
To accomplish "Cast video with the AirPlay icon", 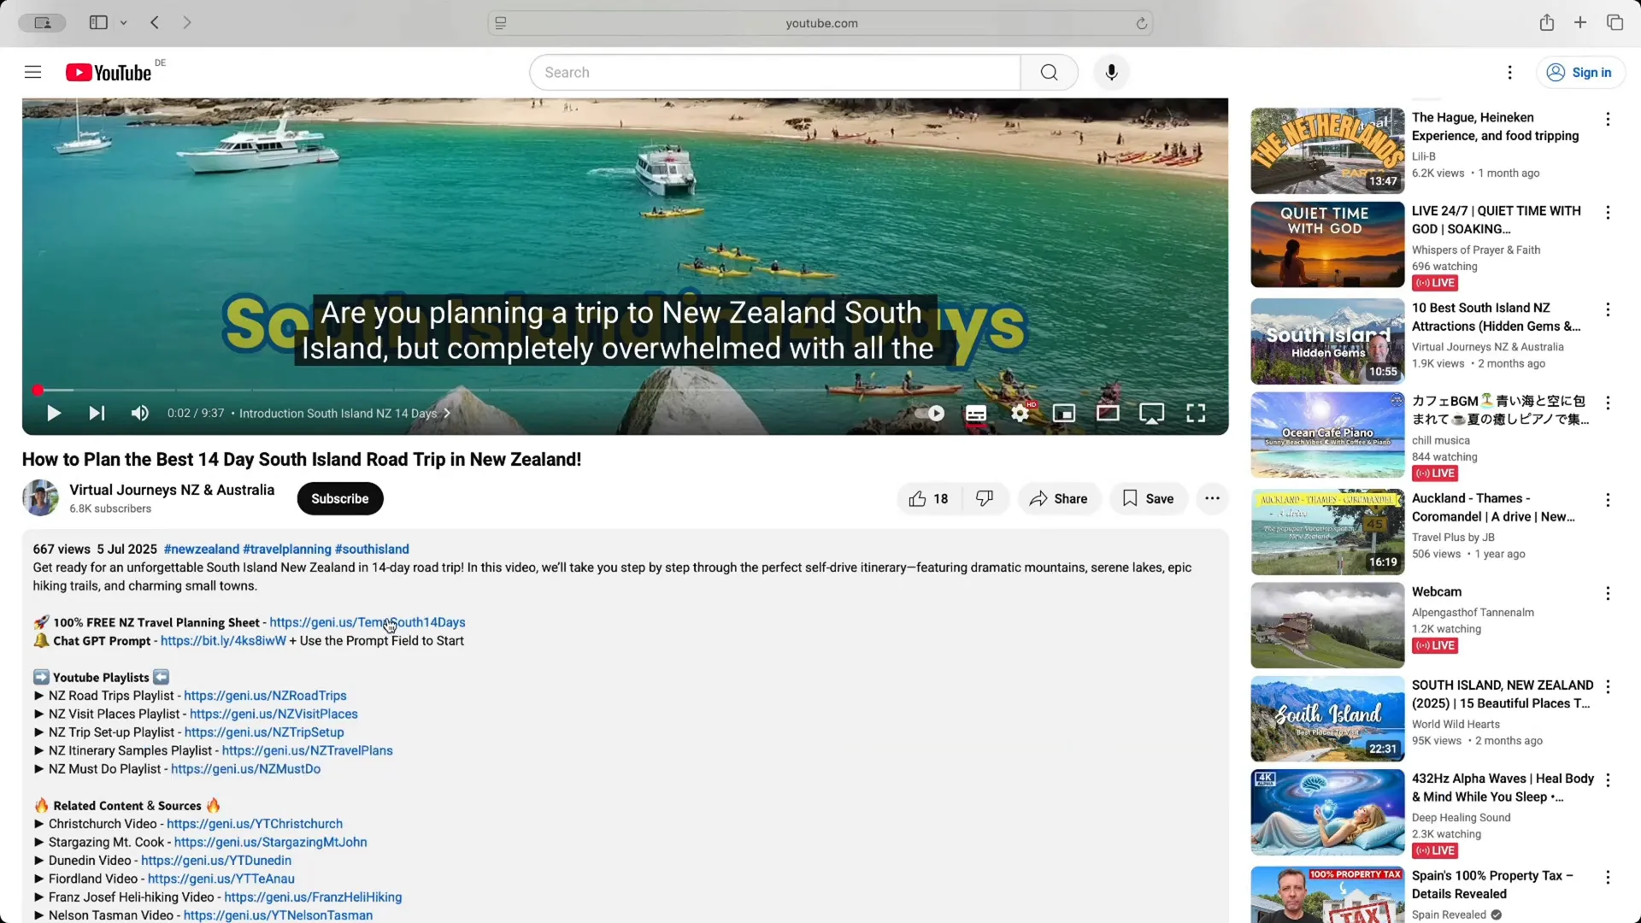I will coord(1151,414).
